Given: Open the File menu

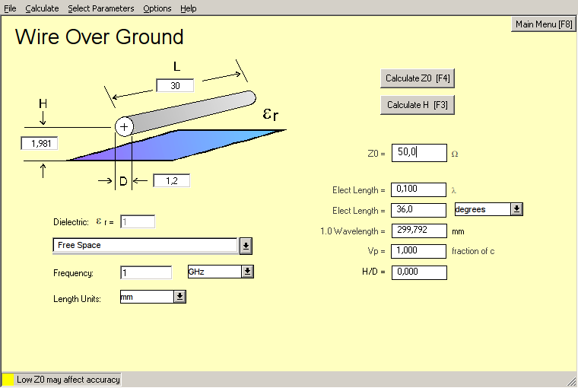Looking at the screenshot, I should click(x=10, y=8).
